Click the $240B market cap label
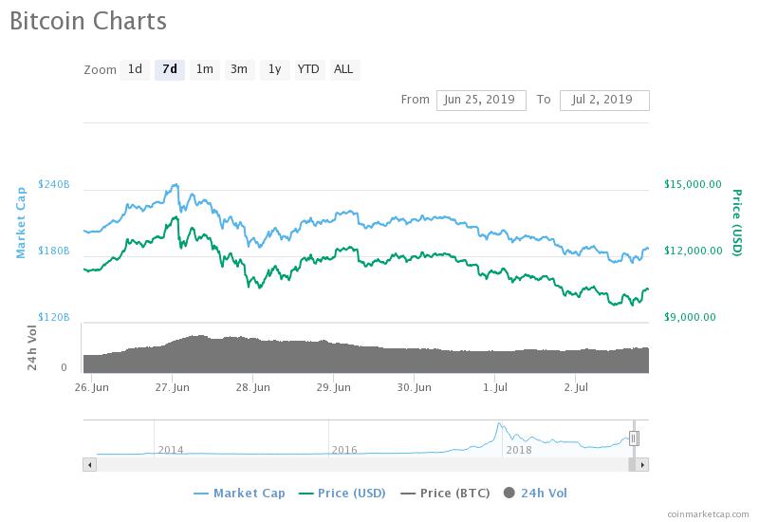Screen dimensions: 759x522 (54, 184)
